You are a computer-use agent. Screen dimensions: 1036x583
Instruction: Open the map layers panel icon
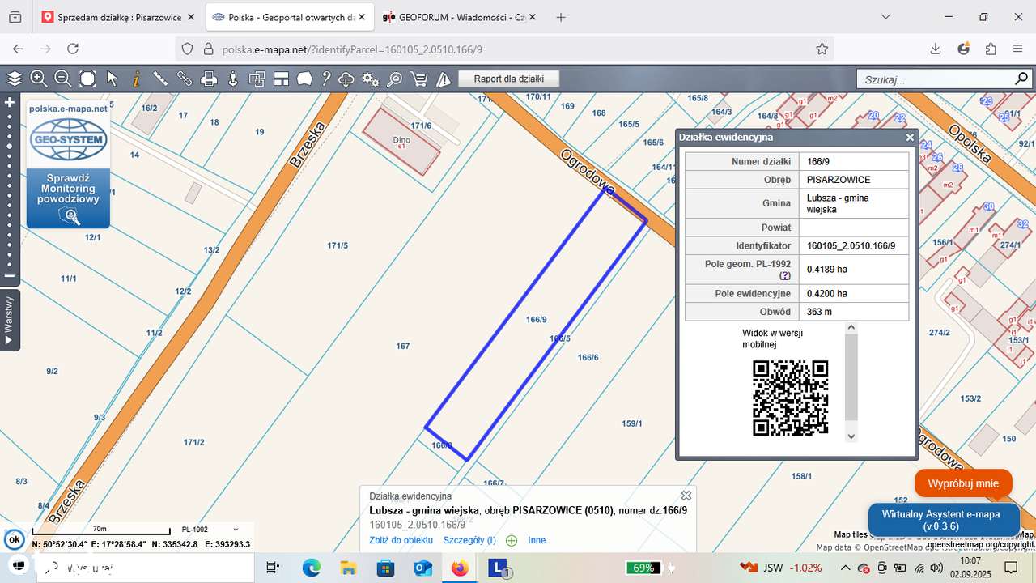15,79
